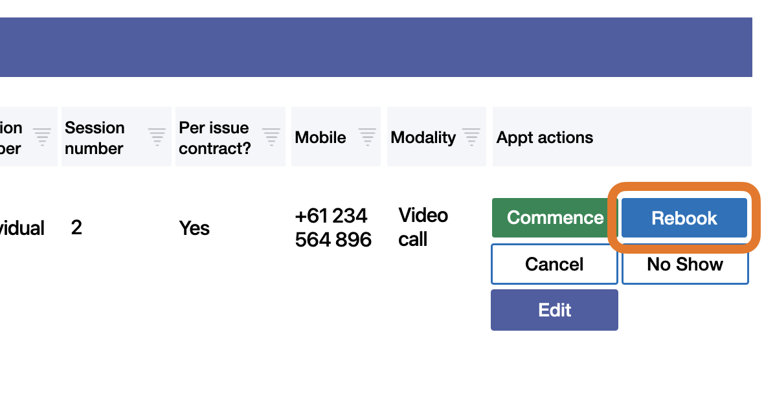The height and width of the screenshot is (409, 764).
Task: Select session number value 2
Action: point(76,228)
